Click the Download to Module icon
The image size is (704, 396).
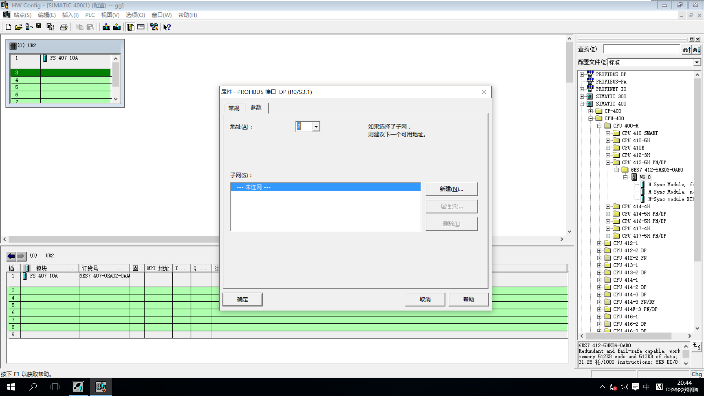point(106,27)
